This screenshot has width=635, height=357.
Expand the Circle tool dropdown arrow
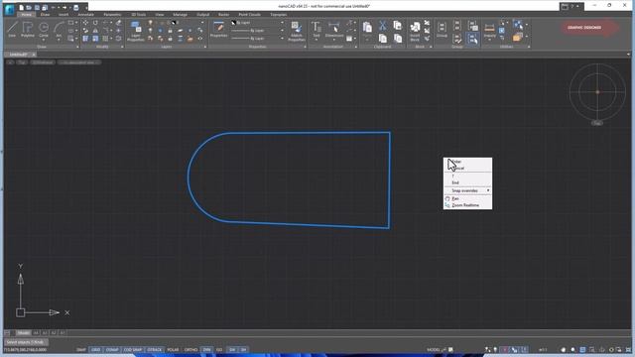click(x=44, y=40)
